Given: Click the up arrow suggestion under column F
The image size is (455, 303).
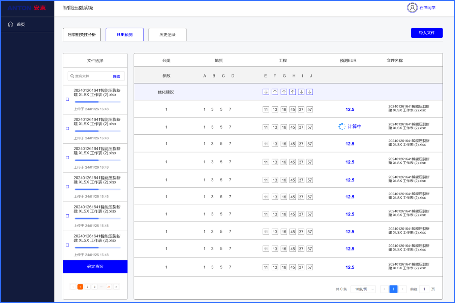Looking at the screenshot, I should pyautogui.click(x=275, y=92).
